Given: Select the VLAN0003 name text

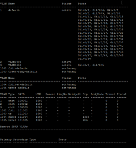Looking at the screenshot, I should [x=15, y=65].
